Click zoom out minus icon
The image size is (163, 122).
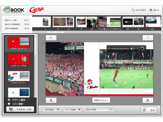tap(109, 49)
